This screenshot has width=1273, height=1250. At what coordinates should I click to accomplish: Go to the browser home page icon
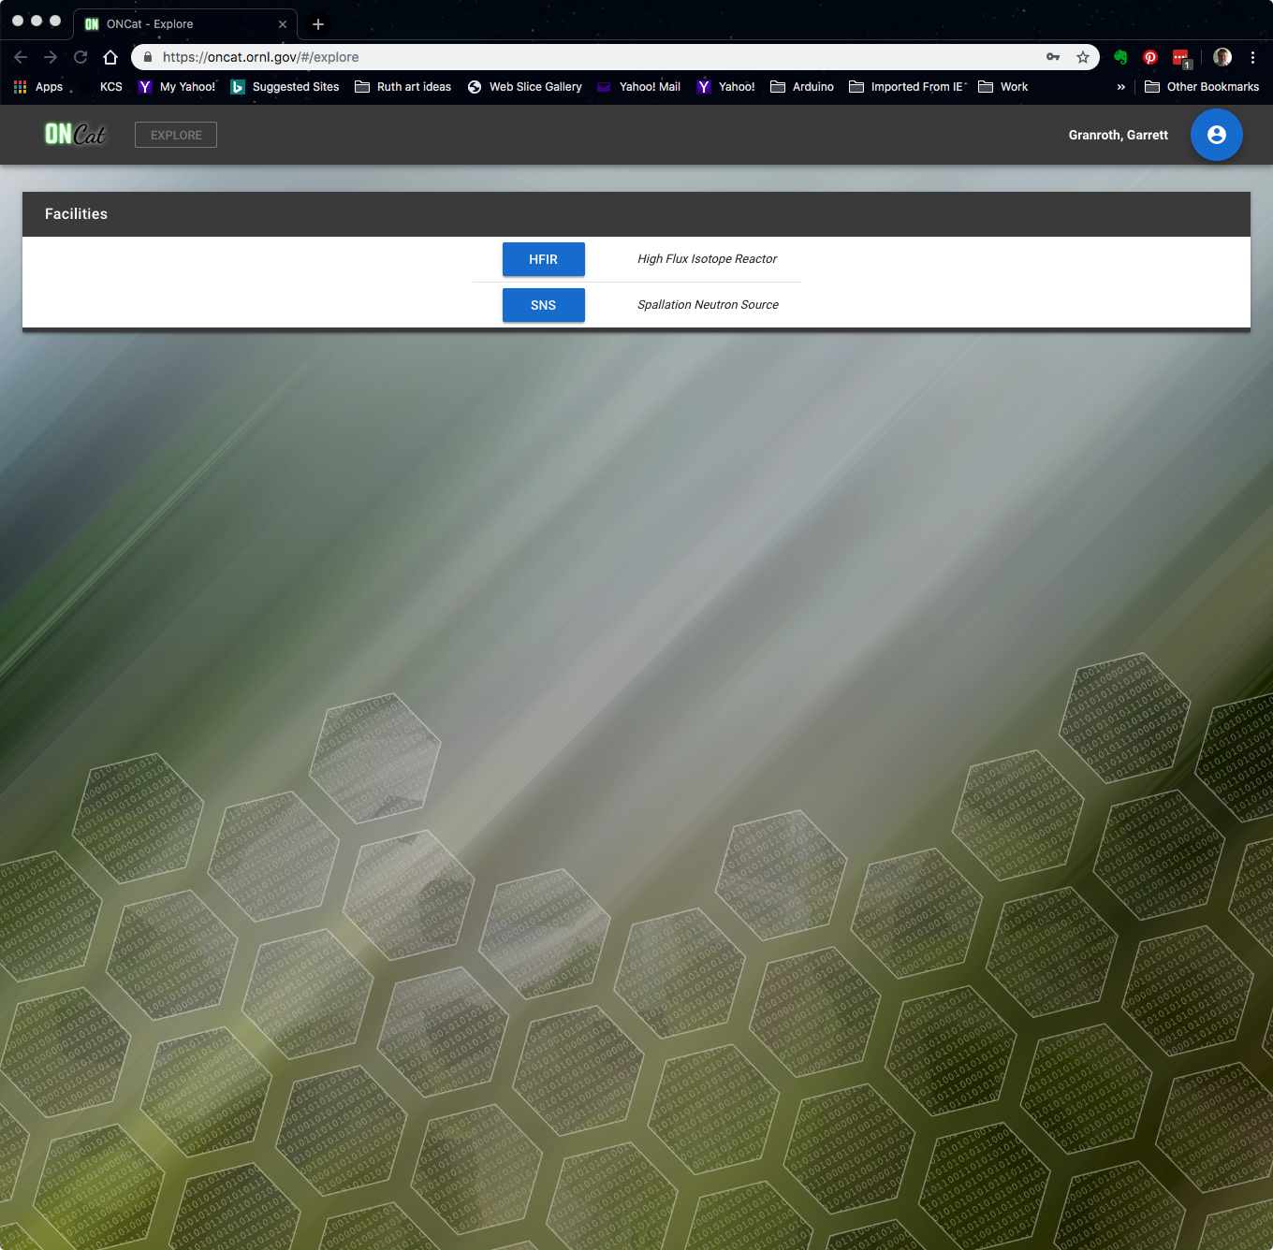tap(110, 57)
